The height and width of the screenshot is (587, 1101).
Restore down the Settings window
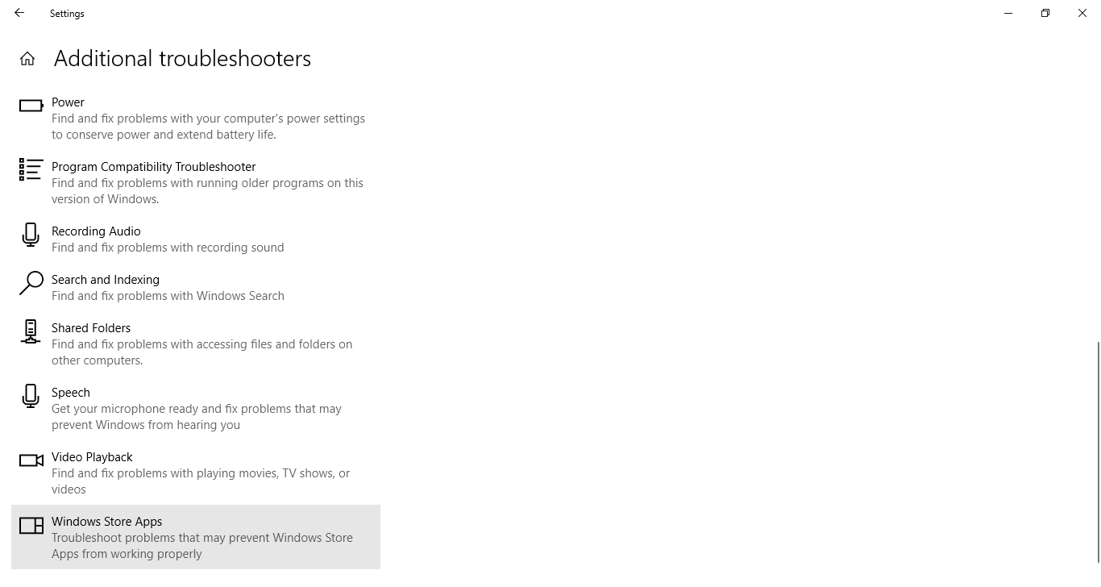click(x=1045, y=13)
